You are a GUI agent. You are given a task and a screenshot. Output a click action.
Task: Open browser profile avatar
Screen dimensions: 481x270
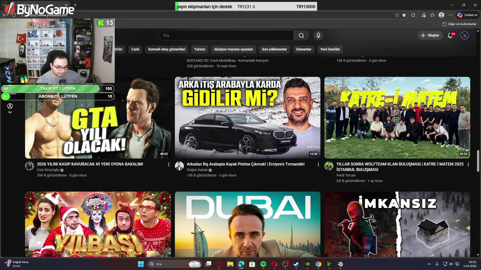coord(442,15)
